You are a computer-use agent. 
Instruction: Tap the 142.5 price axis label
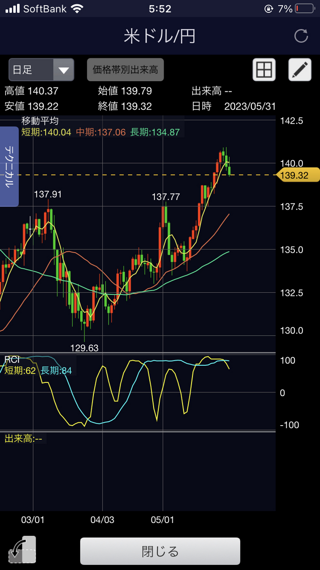click(292, 121)
